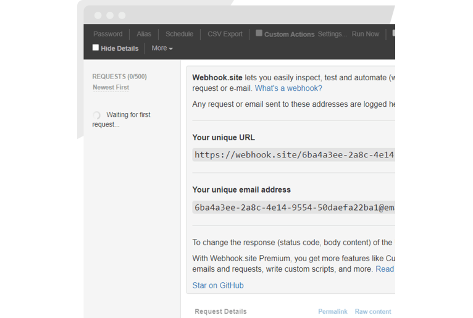Change the Newest First sort order
This screenshot has width=473, height=318.
[x=111, y=87]
